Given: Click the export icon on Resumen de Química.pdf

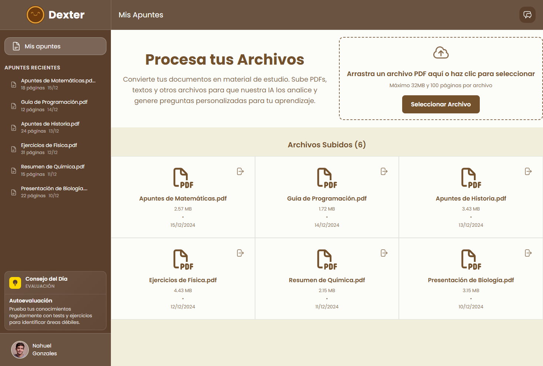Looking at the screenshot, I should tap(384, 253).
